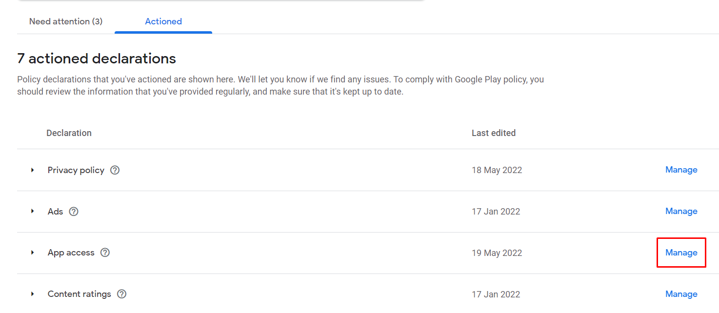Manage the Content ratings declaration

681,294
